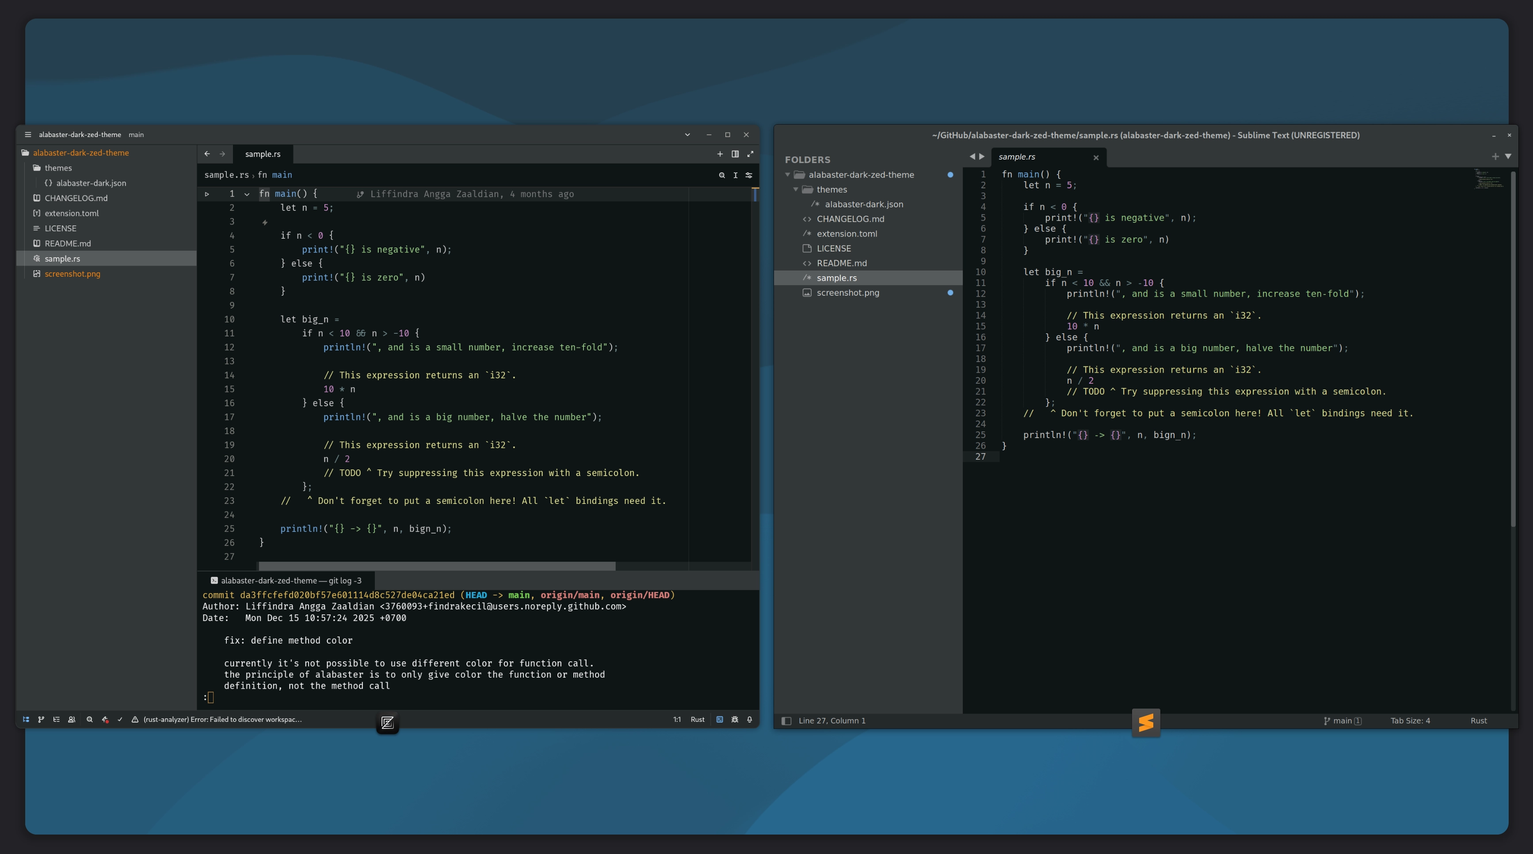Open the AI assistant panel in Zed
Viewport: 1533px width, 854px height.
[105, 720]
